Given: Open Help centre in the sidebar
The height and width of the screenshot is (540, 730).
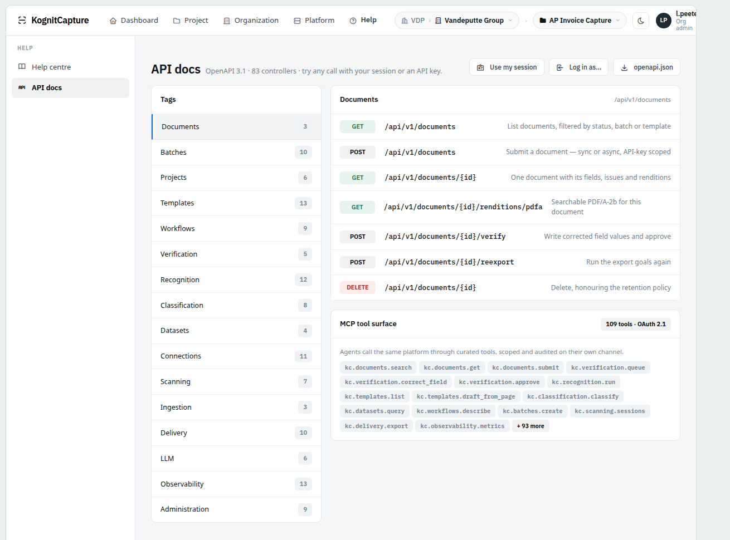Looking at the screenshot, I should (x=70, y=67).
